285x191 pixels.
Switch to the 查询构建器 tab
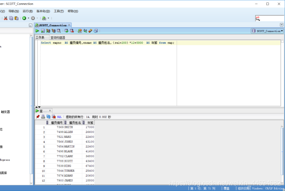pyautogui.click(x=58, y=38)
